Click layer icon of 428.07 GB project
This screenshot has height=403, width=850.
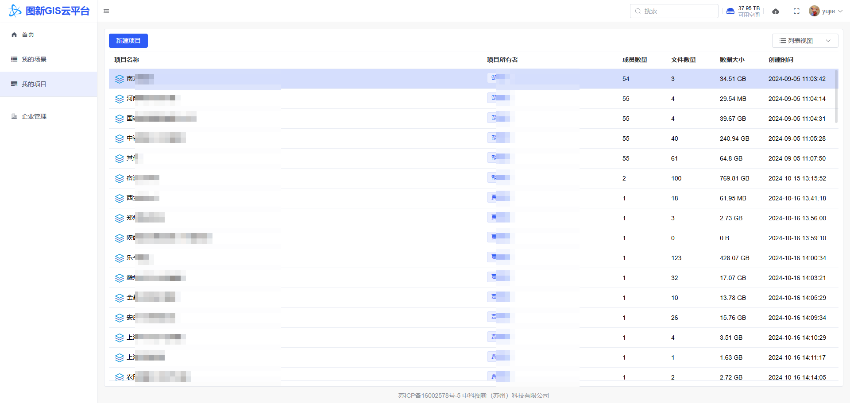coord(120,258)
